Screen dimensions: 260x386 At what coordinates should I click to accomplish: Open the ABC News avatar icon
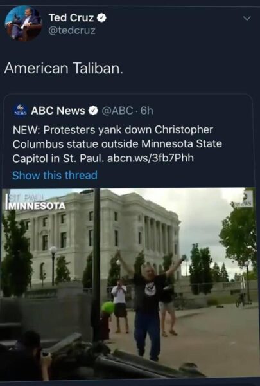click(20, 111)
